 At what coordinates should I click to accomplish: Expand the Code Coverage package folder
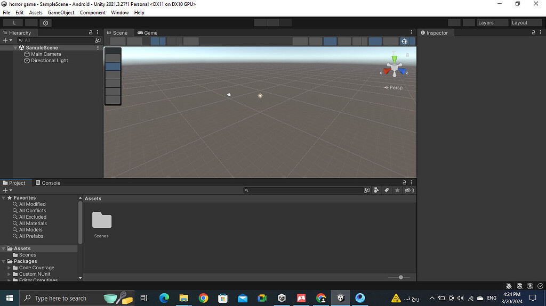(x=9, y=268)
